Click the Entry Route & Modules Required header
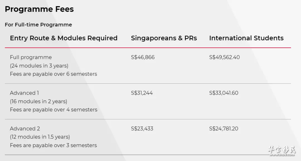Viewport: 301px width, 161px height. point(64,38)
